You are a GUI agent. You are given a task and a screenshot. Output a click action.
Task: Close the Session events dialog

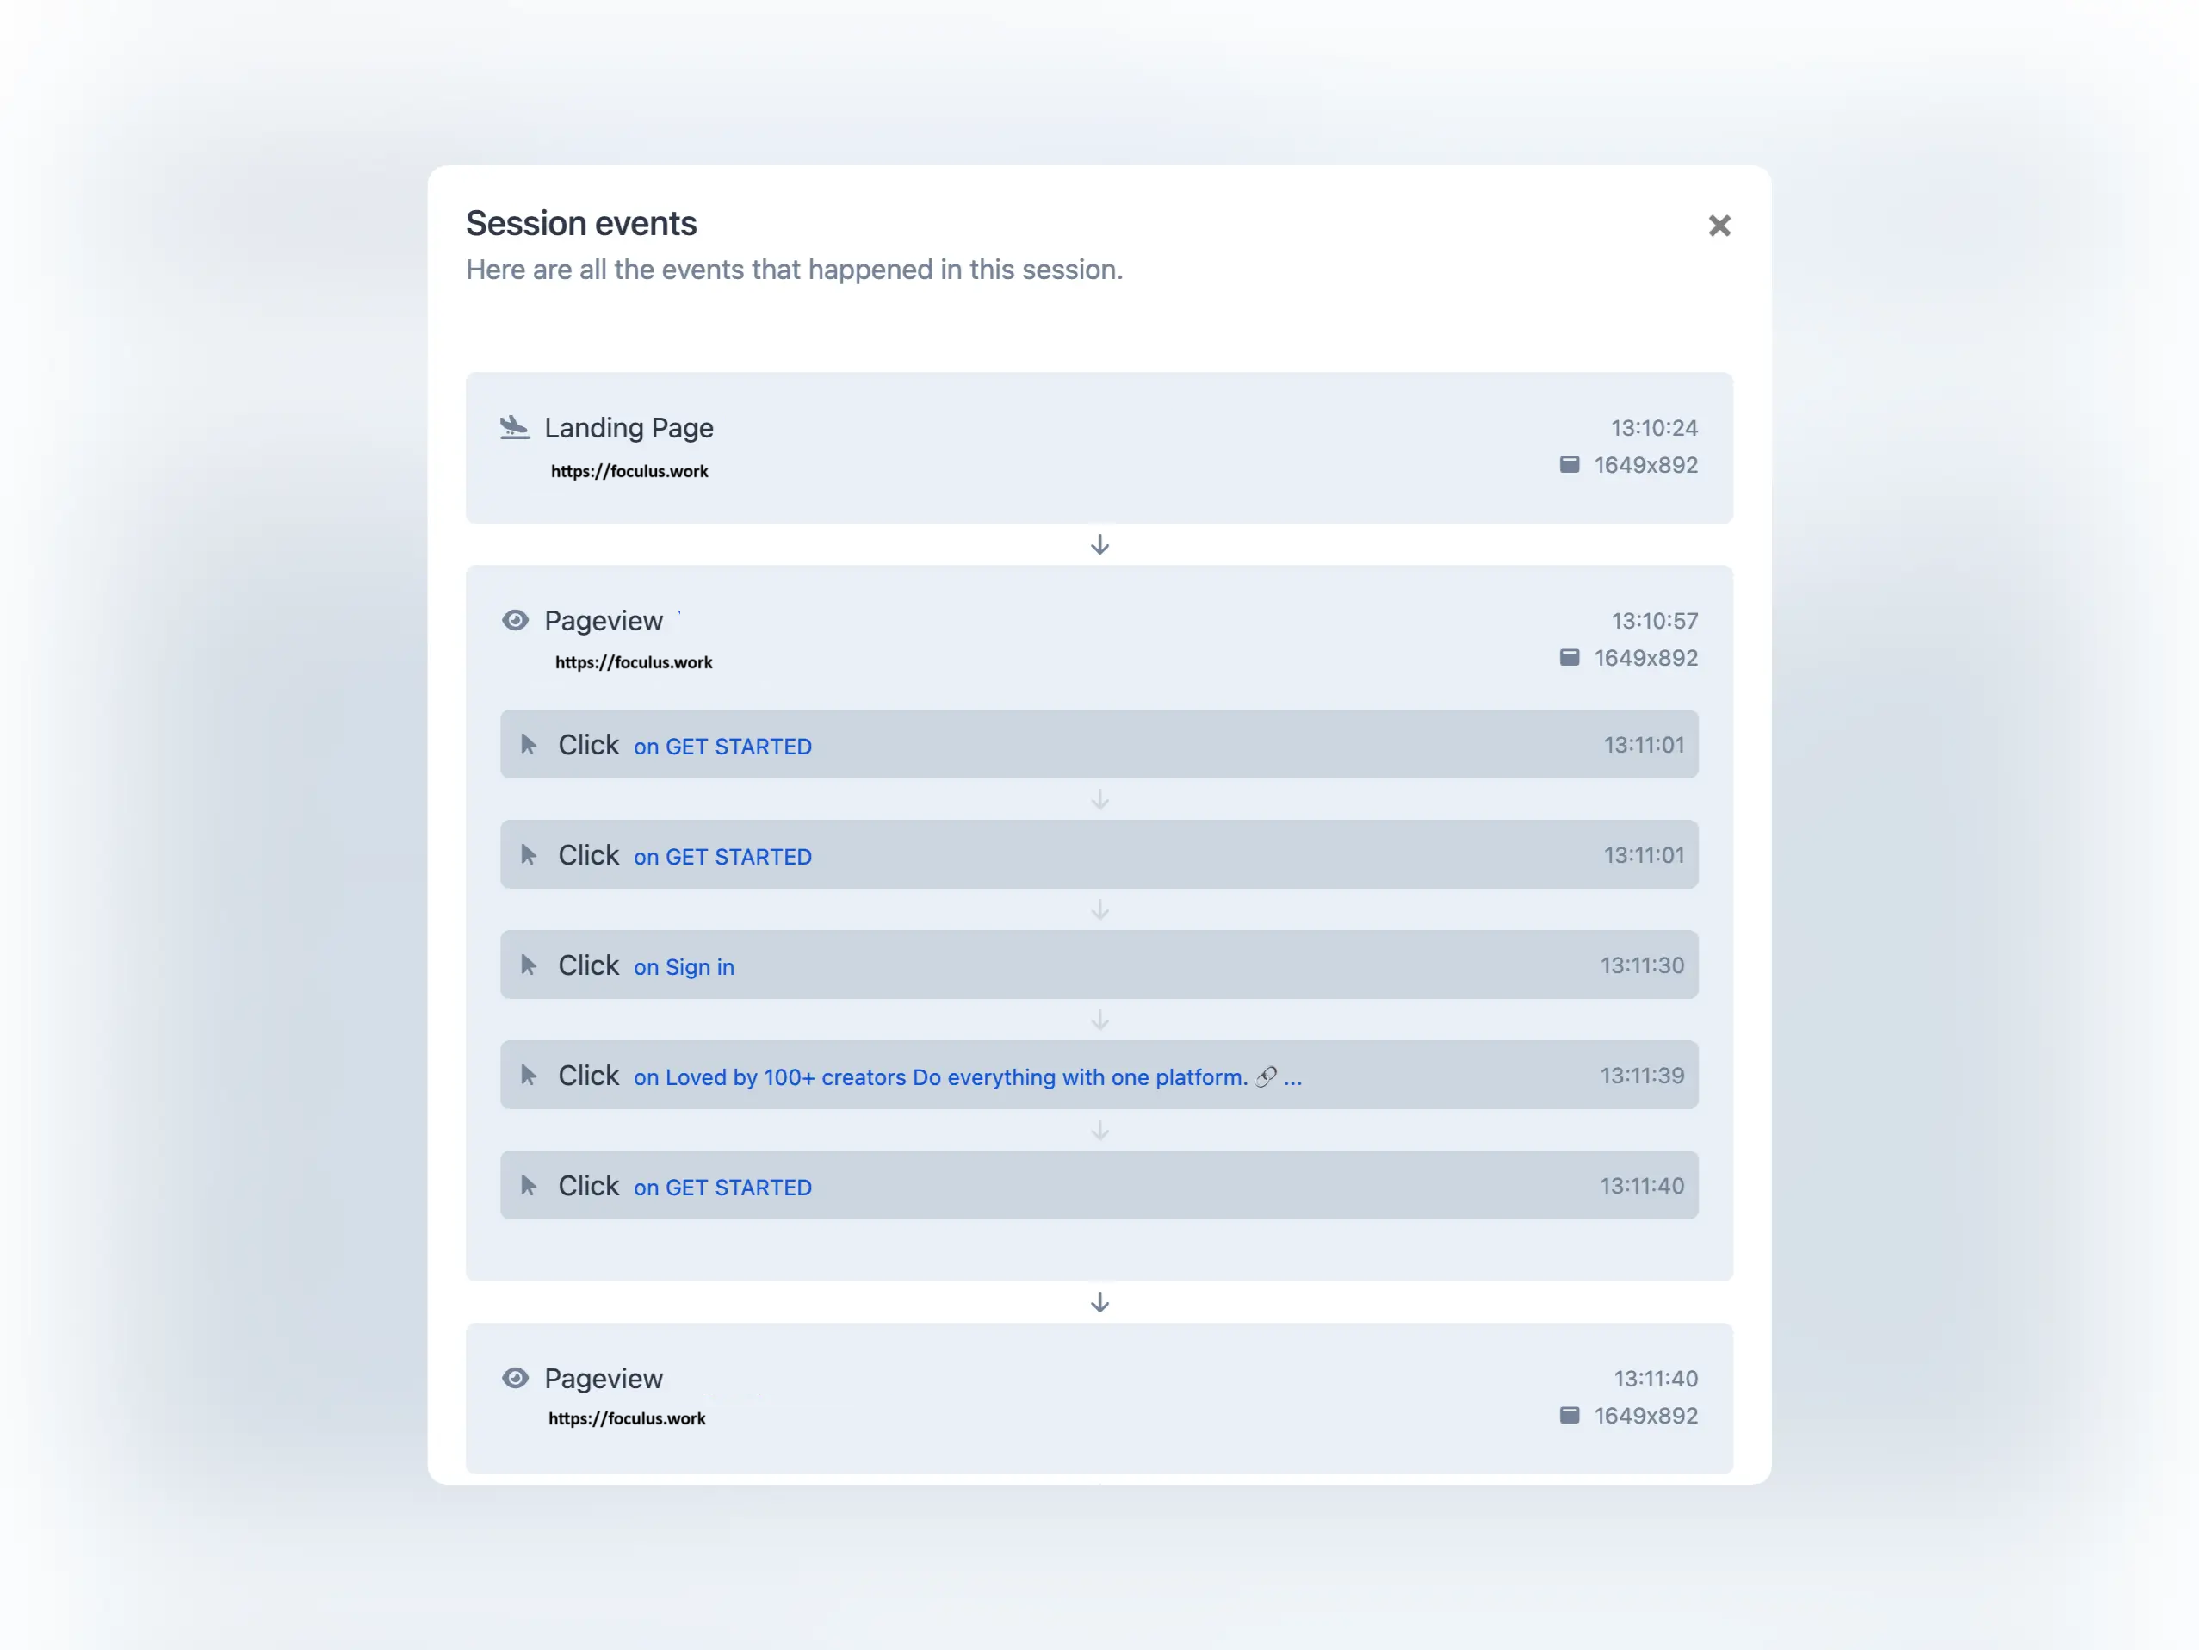click(1719, 226)
